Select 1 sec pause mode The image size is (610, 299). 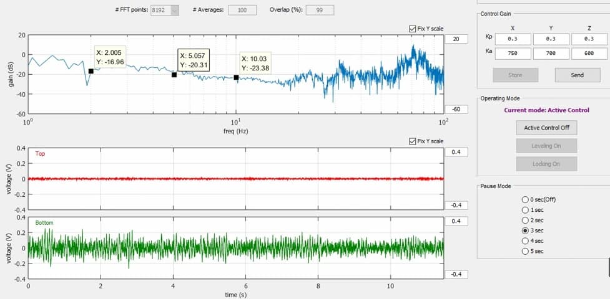click(525, 210)
